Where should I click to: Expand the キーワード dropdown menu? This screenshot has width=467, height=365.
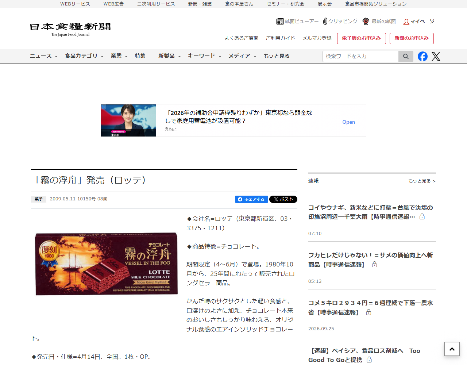click(205, 56)
